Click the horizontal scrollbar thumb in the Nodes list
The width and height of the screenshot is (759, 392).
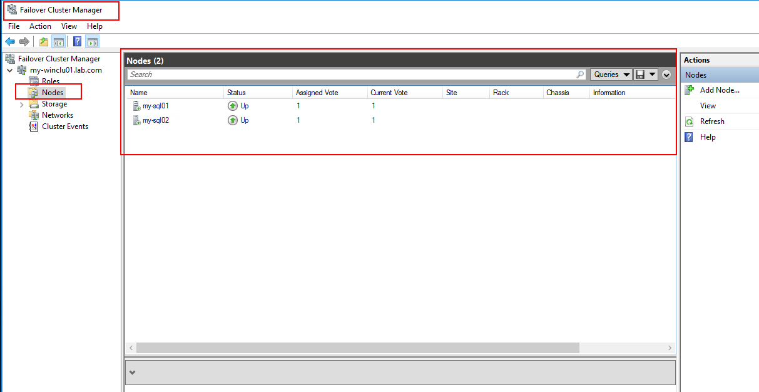358,348
